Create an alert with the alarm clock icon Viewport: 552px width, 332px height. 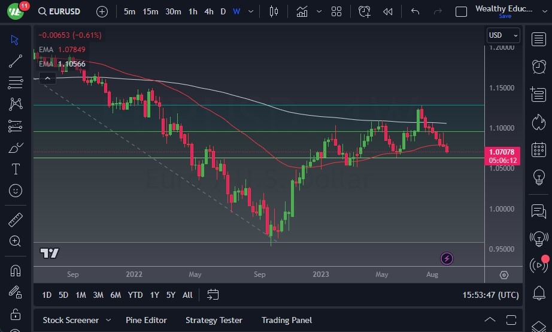tap(365, 11)
